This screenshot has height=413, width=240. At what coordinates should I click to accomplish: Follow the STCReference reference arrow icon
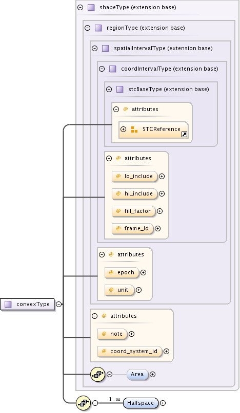point(184,135)
